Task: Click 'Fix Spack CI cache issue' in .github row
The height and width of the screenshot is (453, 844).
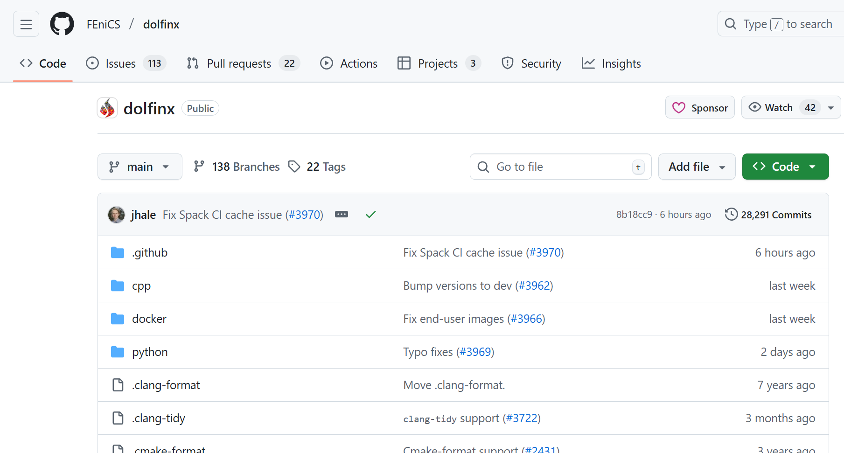Action: (x=463, y=252)
